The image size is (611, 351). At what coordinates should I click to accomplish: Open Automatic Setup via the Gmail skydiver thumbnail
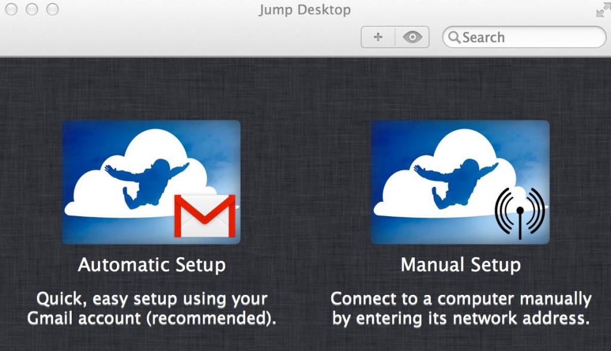[x=151, y=182]
